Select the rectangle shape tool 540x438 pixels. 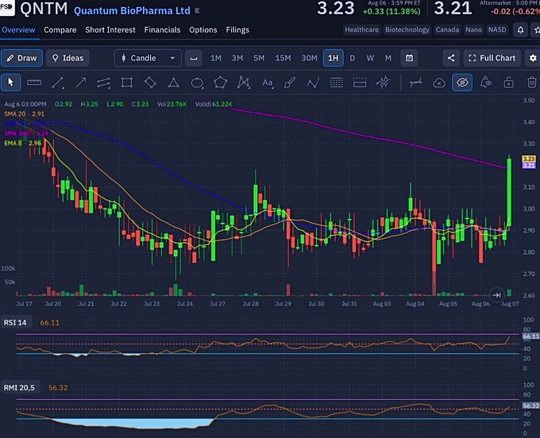click(127, 83)
